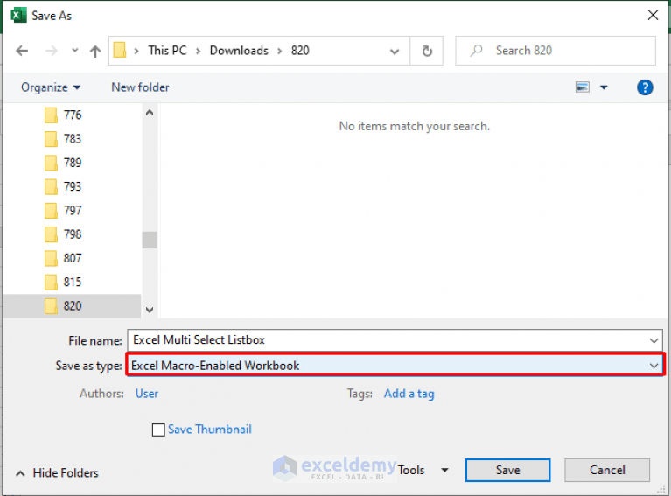This screenshot has width=671, height=496.
Task: Click the folder icon beside 776
Action: [51, 115]
